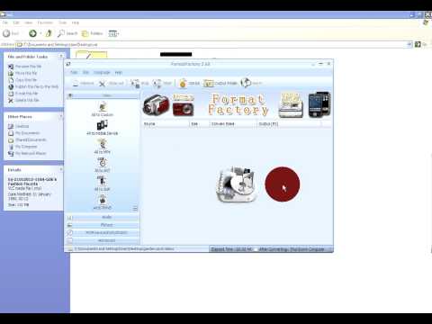Select All to MP4 conversion
The width and height of the screenshot is (432, 324).
click(x=103, y=147)
